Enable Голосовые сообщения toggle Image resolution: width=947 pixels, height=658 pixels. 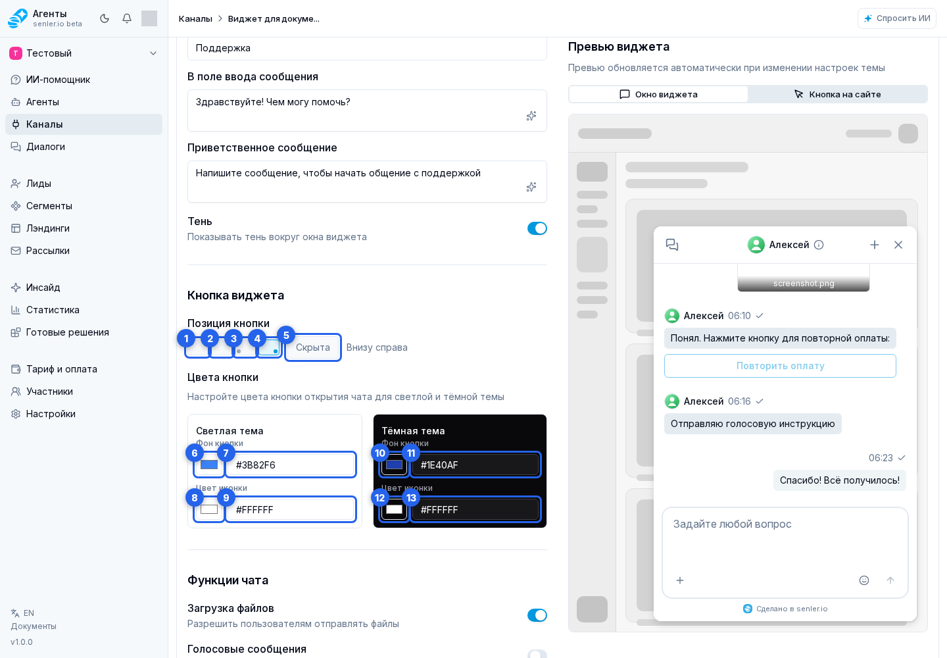pyautogui.click(x=537, y=654)
